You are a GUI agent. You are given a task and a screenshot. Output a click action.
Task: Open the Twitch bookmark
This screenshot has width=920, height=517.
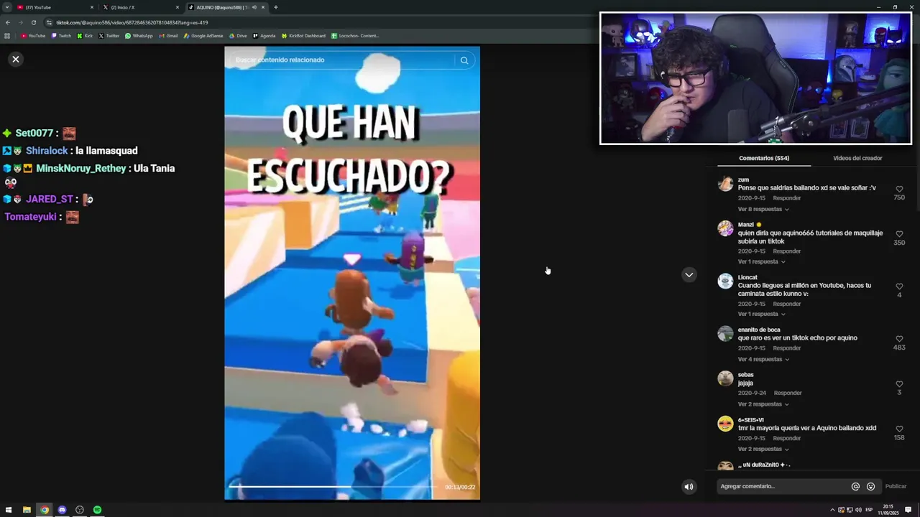[61, 36]
